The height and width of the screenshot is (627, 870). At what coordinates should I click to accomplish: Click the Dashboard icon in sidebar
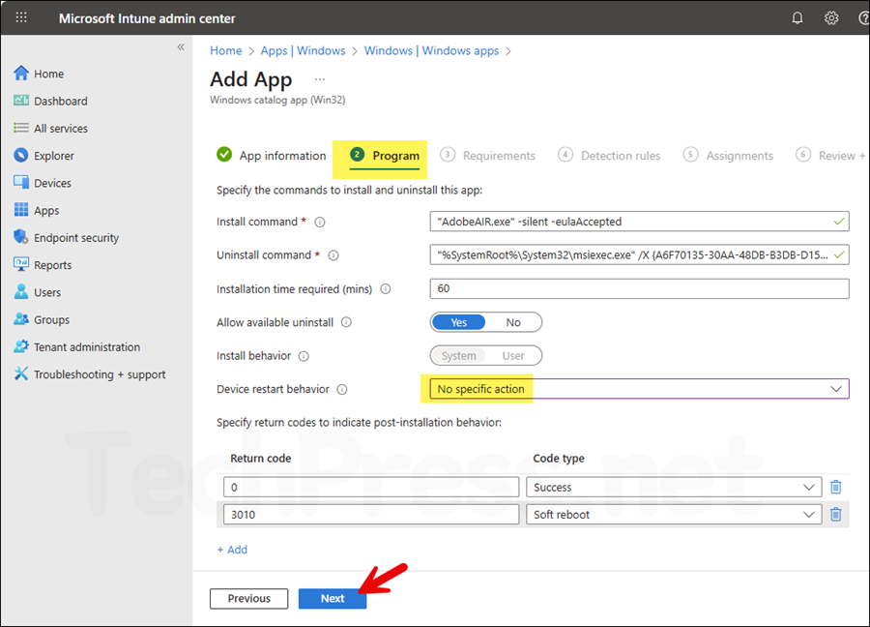pyautogui.click(x=21, y=101)
